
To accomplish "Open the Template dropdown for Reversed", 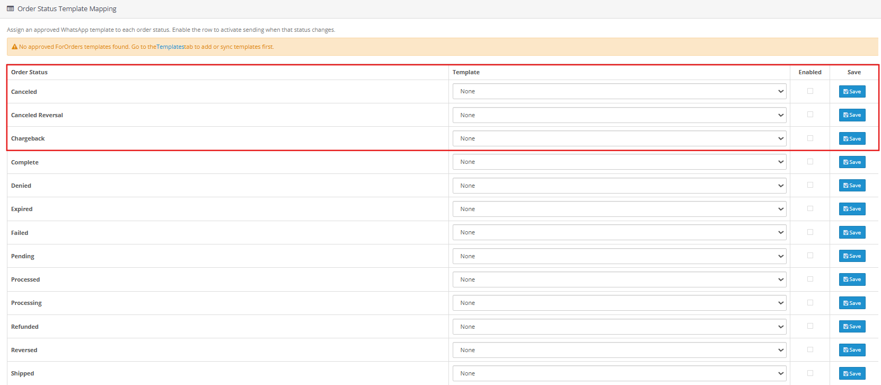I will click(x=619, y=350).
